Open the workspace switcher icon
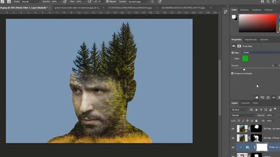The image size is (280, 157). point(274,2)
